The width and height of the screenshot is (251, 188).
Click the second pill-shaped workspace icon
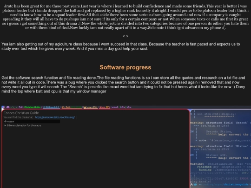(8, 107)
